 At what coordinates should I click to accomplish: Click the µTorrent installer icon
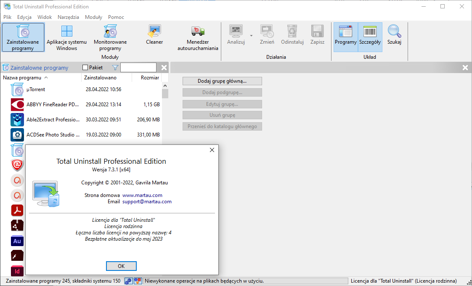(x=17, y=89)
